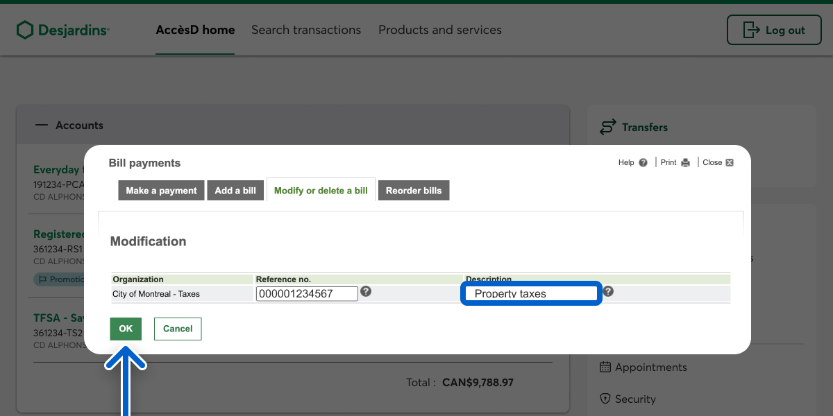Image resolution: width=833 pixels, height=416 pixels.
Task: Click the Description field with Property taxes
Action: coord(530,293)
